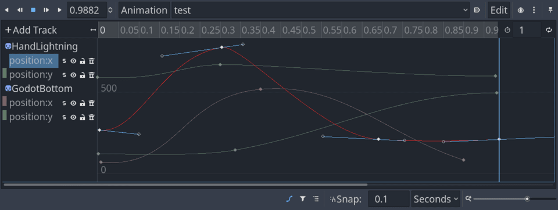Solo the HandLightning position:y track
Viewport: 558px width, 210px height.
tap(64, 75)
